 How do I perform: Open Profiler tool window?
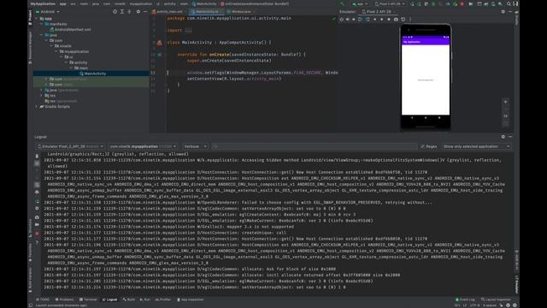[x=163, y=299]
